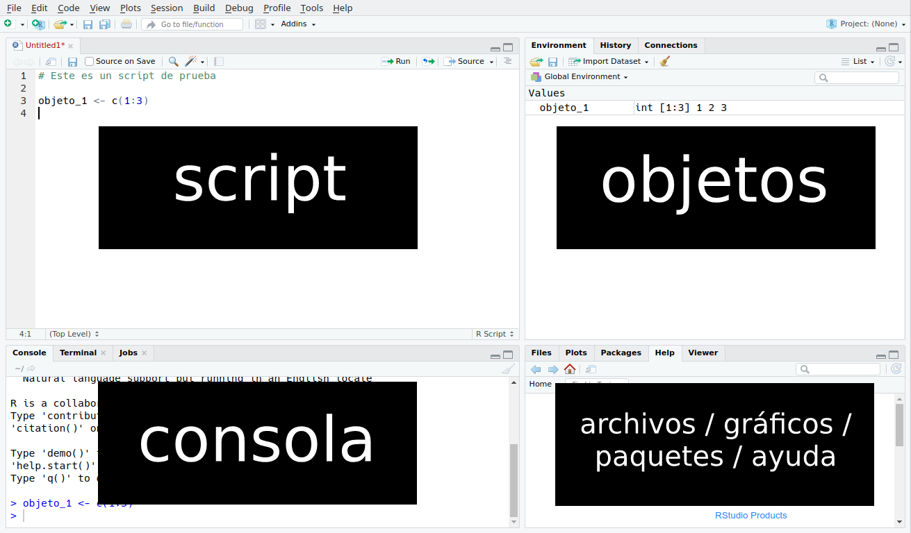Enable the Source on Save checkbox

89,61
